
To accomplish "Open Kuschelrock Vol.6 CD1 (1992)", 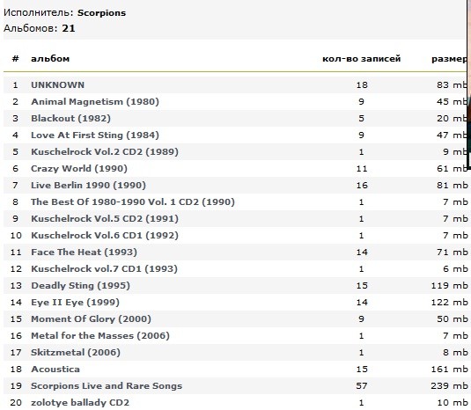I will [x=105, y=235].
